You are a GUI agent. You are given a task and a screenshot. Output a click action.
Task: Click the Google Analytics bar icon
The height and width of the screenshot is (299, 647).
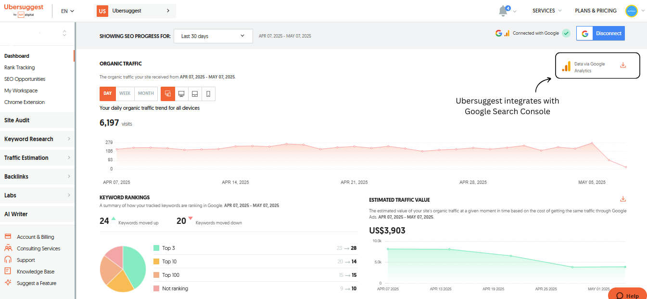[566, 66]
